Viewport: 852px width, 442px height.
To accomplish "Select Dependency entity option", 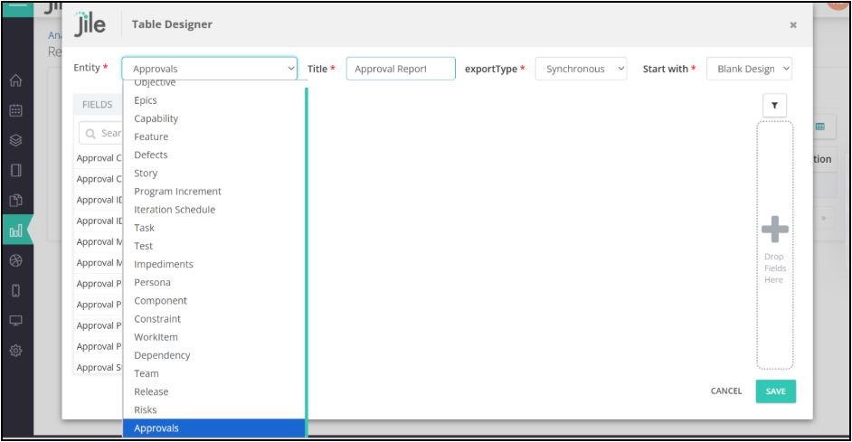I will point(213,355).
